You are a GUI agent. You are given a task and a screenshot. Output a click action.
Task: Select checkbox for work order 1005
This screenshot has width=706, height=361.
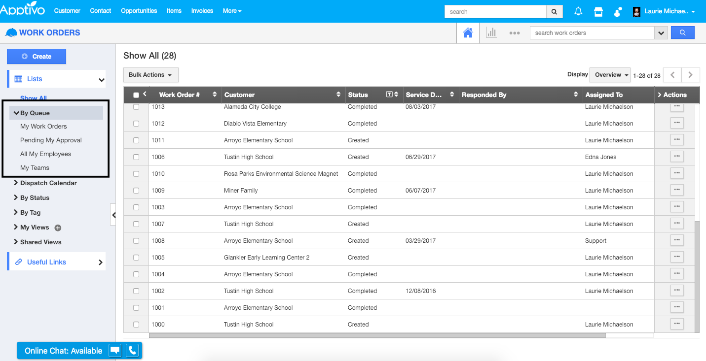(x=136, y=258)
